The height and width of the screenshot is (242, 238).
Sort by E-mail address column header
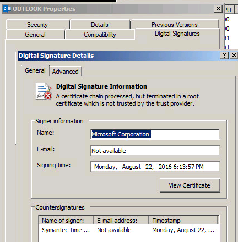tap(121, 221)
